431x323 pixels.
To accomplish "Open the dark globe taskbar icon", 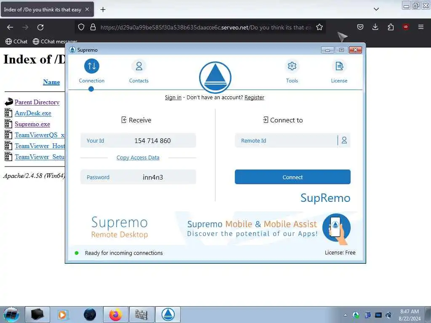I will [x=90, y=315].
